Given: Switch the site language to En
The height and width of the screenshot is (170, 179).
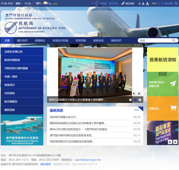Looking at the screenshot, I should pyautogui.click(x=159, y=4).
